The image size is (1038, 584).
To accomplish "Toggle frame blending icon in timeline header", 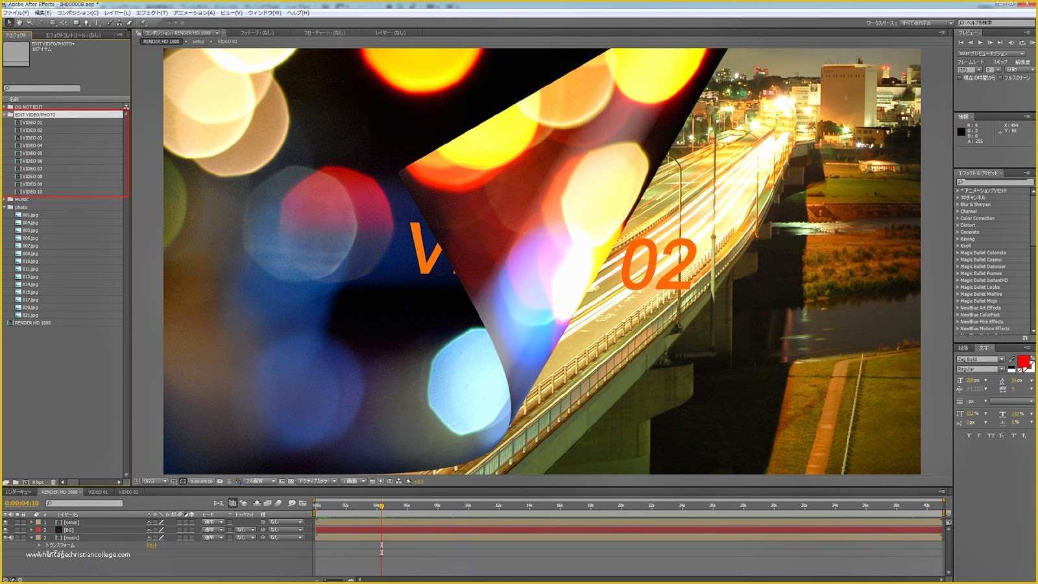I will [268, 503].
